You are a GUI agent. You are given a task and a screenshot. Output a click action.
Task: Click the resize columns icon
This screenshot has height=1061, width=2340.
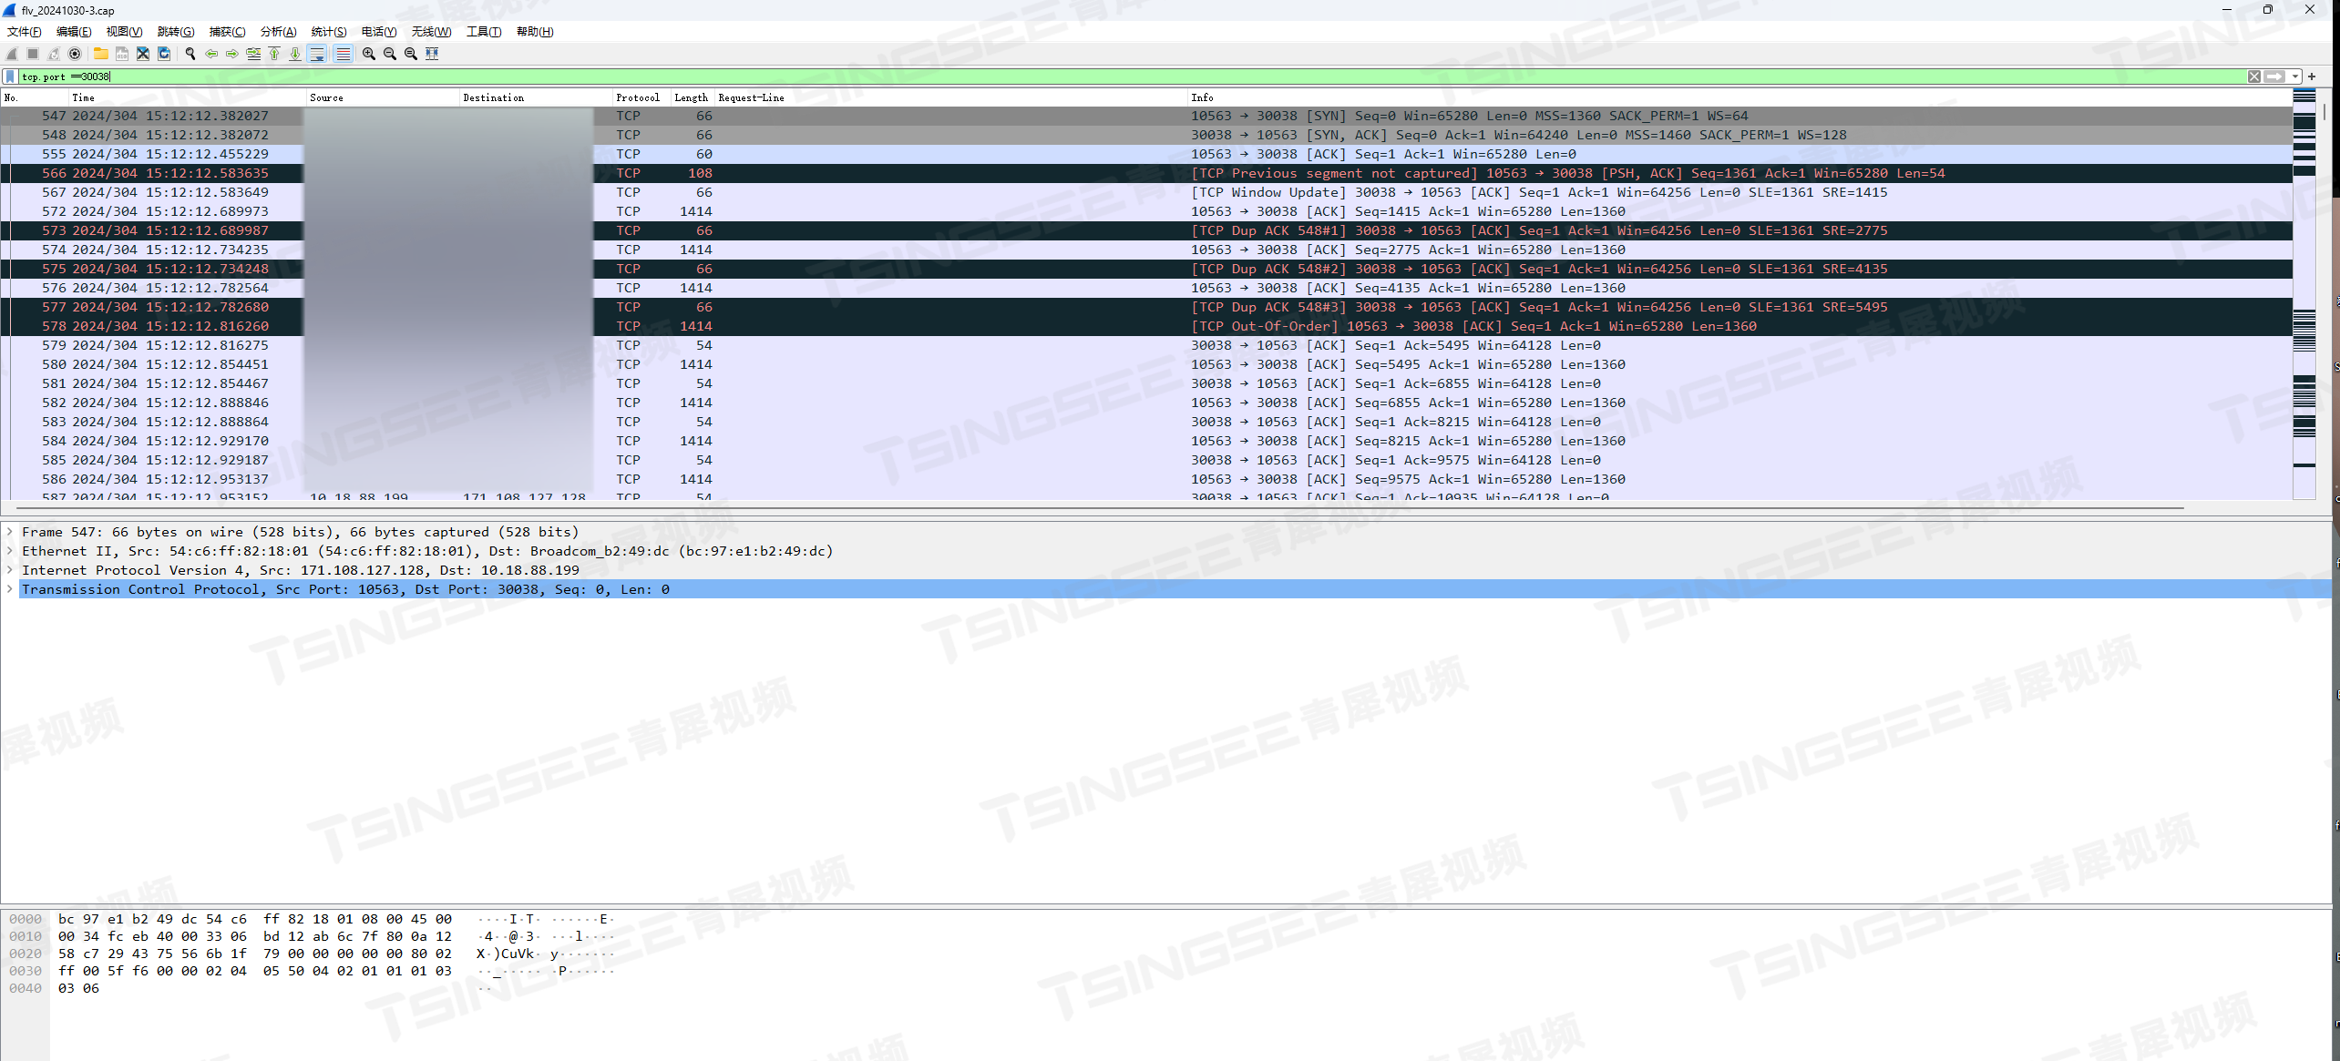432,54
